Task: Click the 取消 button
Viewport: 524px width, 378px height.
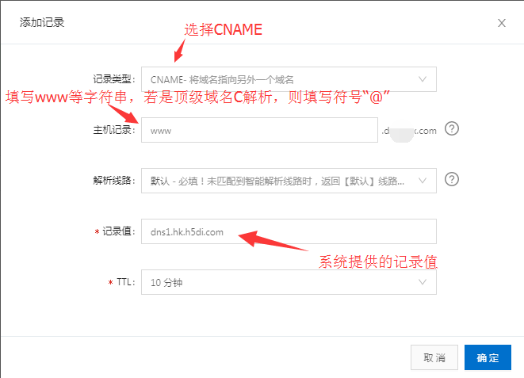Action: click(434, 357)
